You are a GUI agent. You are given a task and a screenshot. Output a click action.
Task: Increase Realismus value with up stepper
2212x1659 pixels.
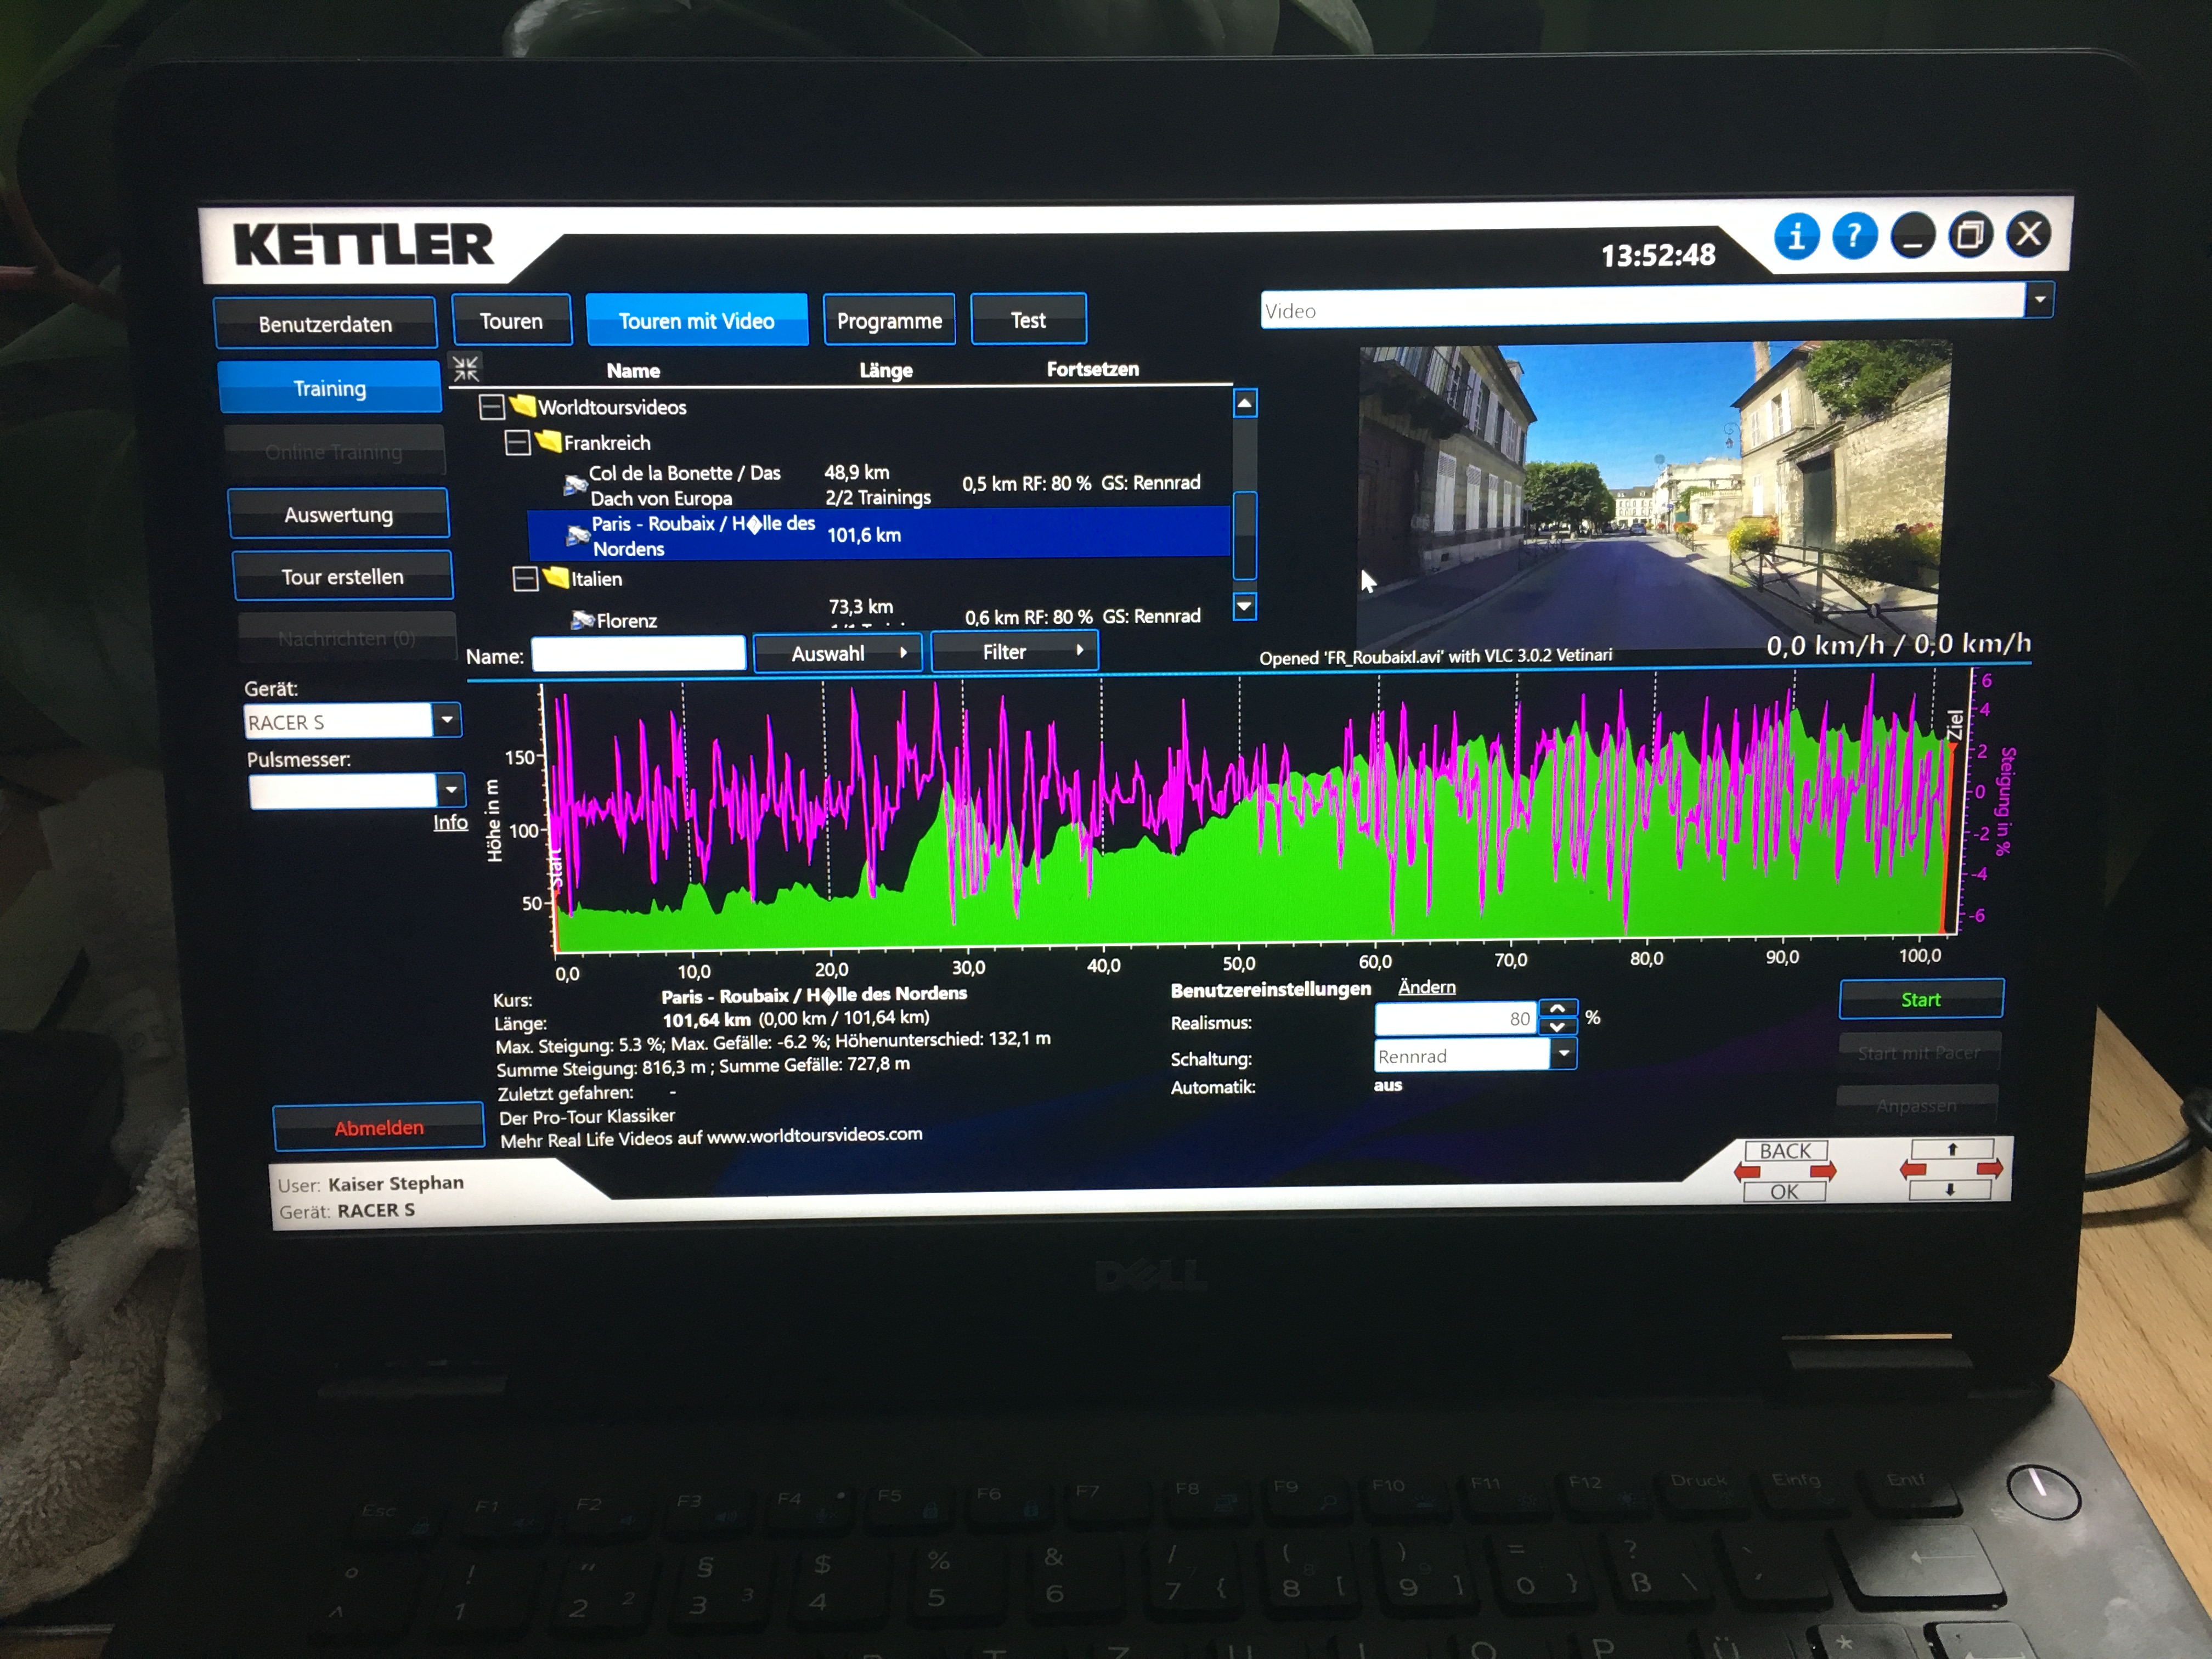(1558, 1008)
